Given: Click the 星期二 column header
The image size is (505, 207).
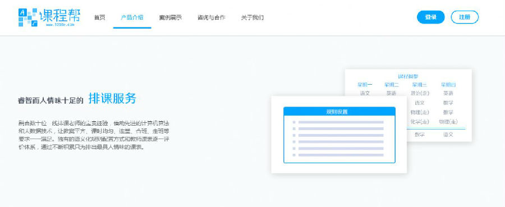Looking at the screenshot, I should point(391,85).
